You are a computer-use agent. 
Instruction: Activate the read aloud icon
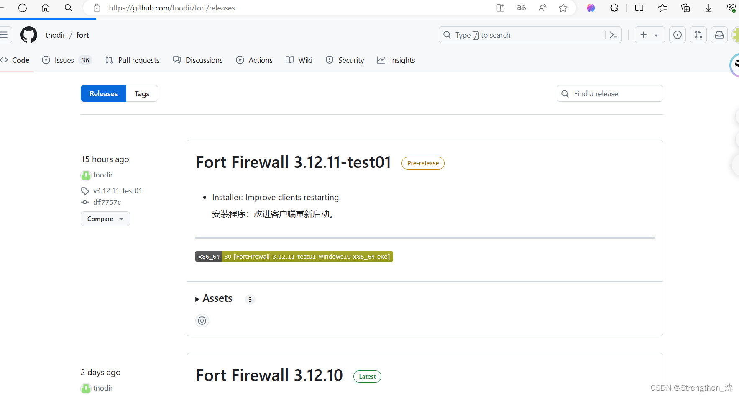click(x=542, y=8)
